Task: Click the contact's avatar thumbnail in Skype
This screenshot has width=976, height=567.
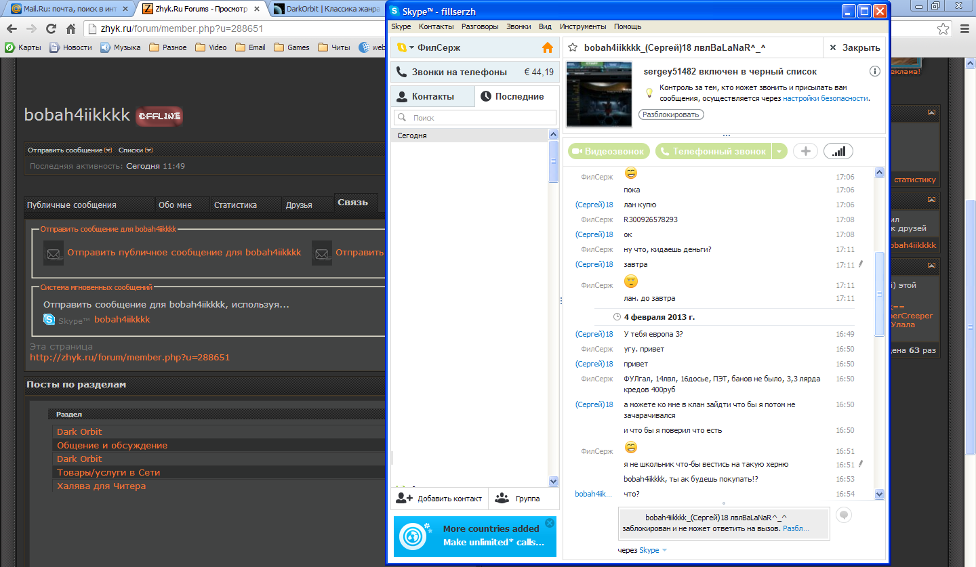Action: point(599,94)
